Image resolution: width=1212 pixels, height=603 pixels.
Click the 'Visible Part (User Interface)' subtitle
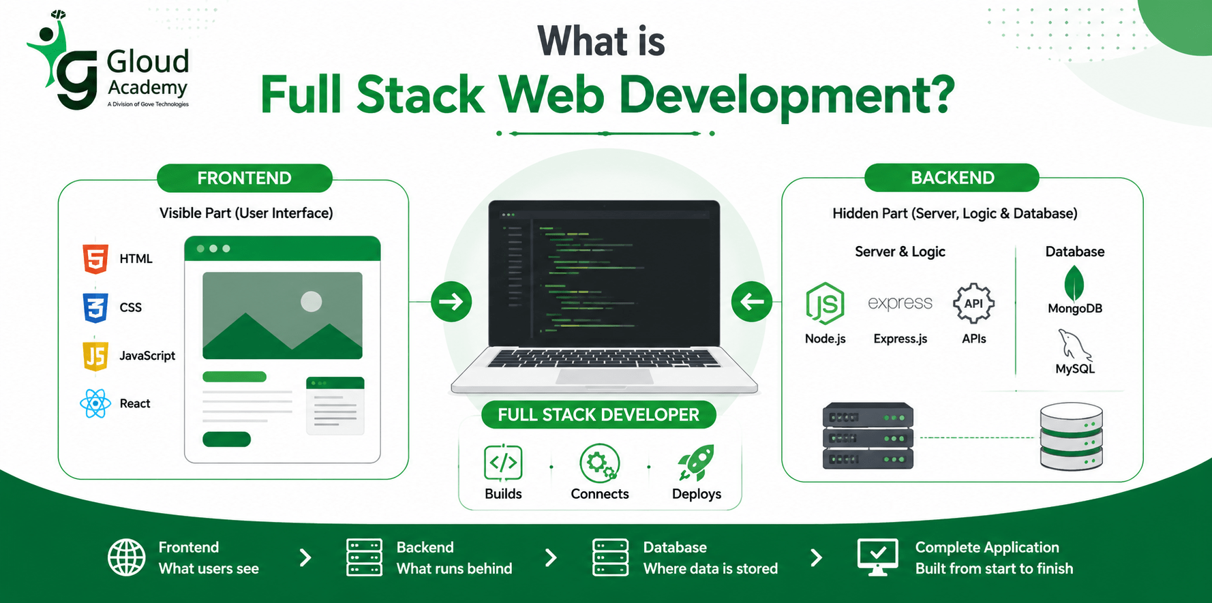[x=246, y=213]
